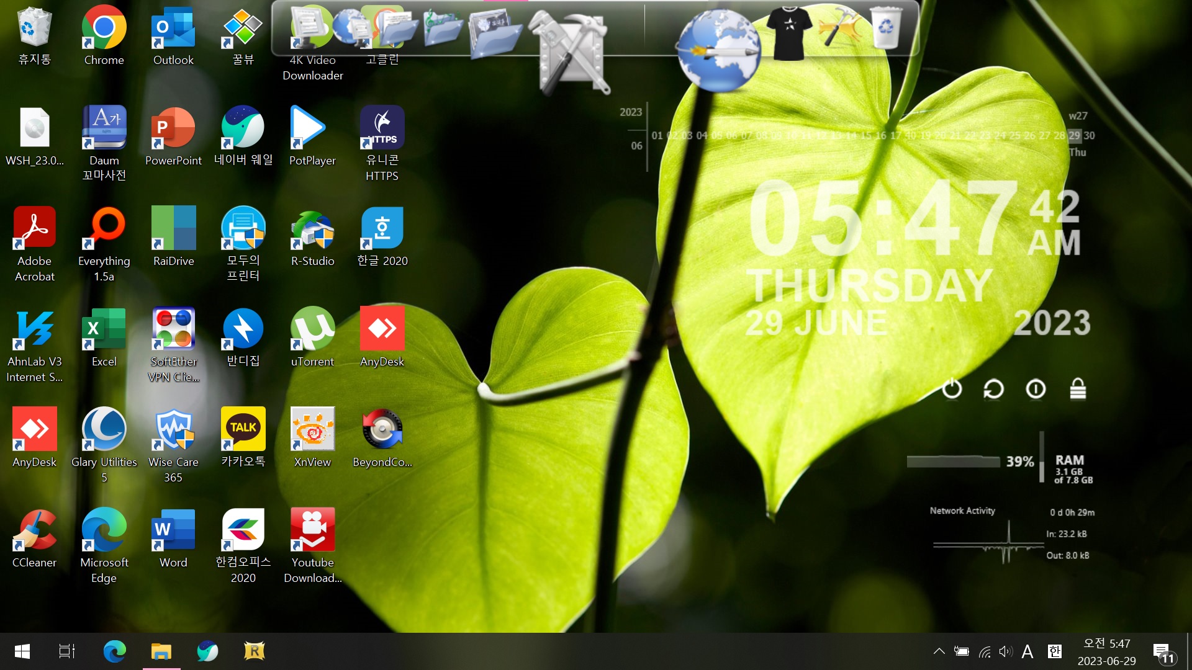Click the black t-shirt dock icon
Image resolution: width=1192 pixels, height=670 pixels.
pos(788,32)
